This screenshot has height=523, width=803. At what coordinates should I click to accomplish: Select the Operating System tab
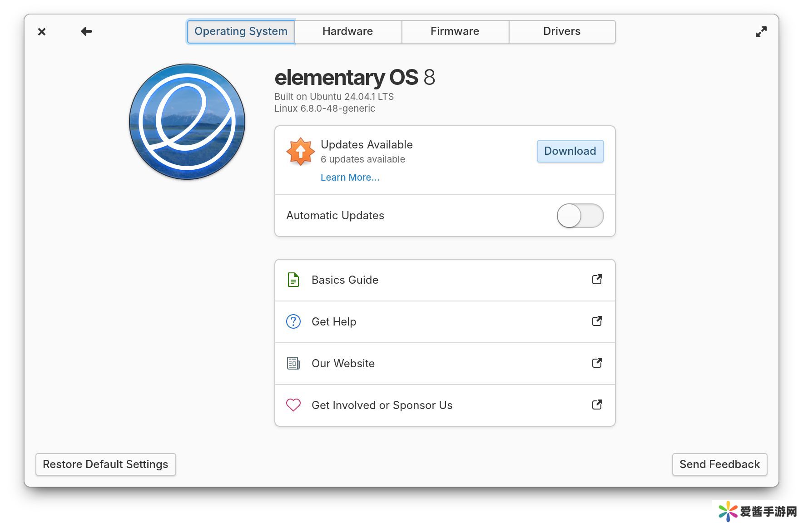[x=241, y=31]
